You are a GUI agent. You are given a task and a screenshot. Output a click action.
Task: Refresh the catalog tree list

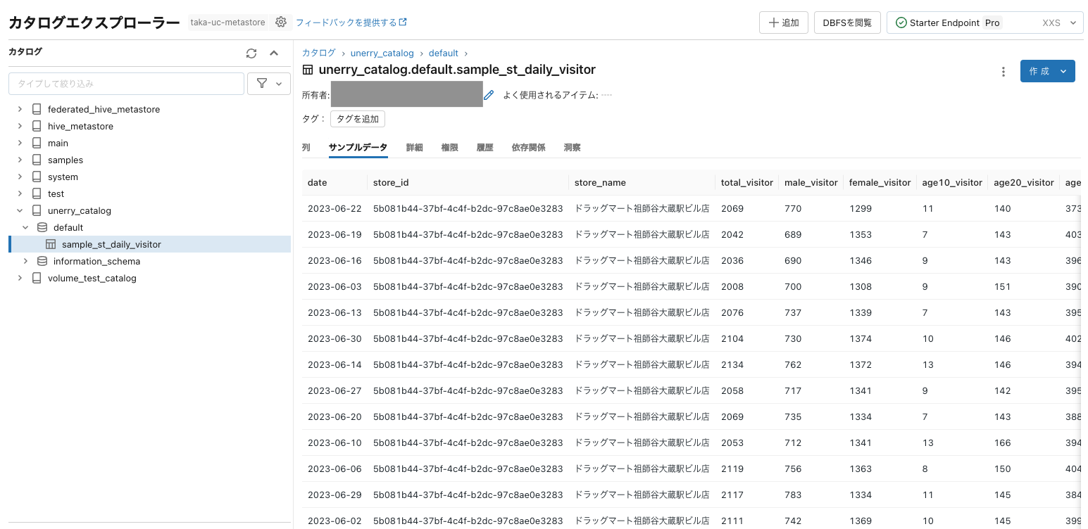point(251,53)
